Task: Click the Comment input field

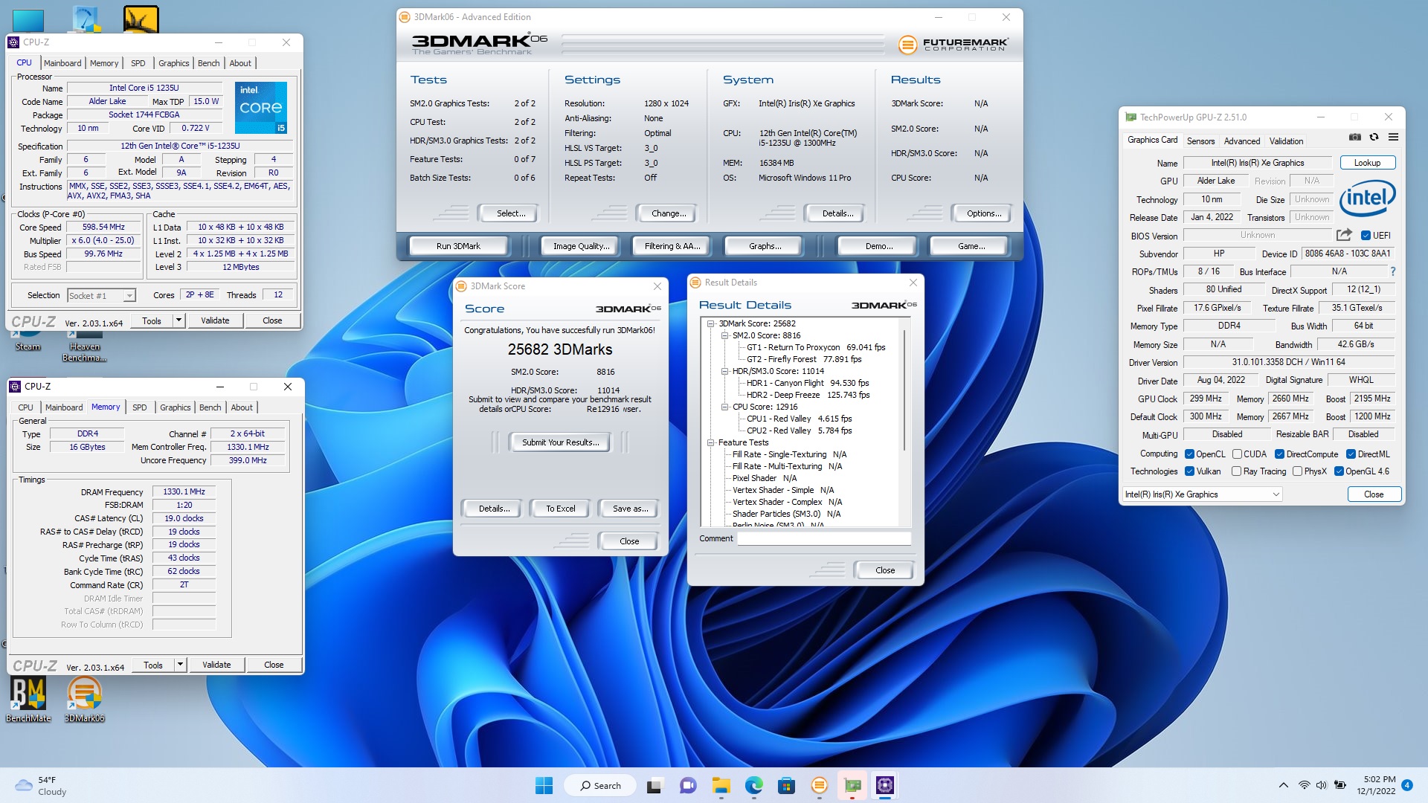Action: click(824, 538)
